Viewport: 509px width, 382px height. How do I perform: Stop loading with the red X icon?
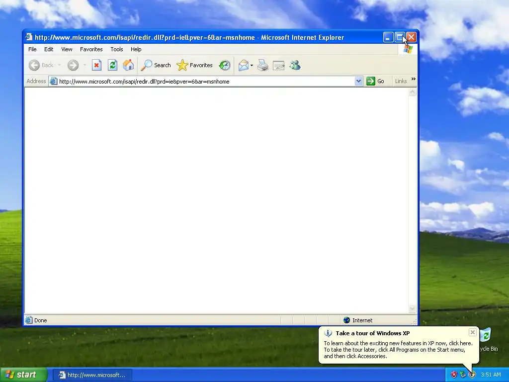pos(96,65)
